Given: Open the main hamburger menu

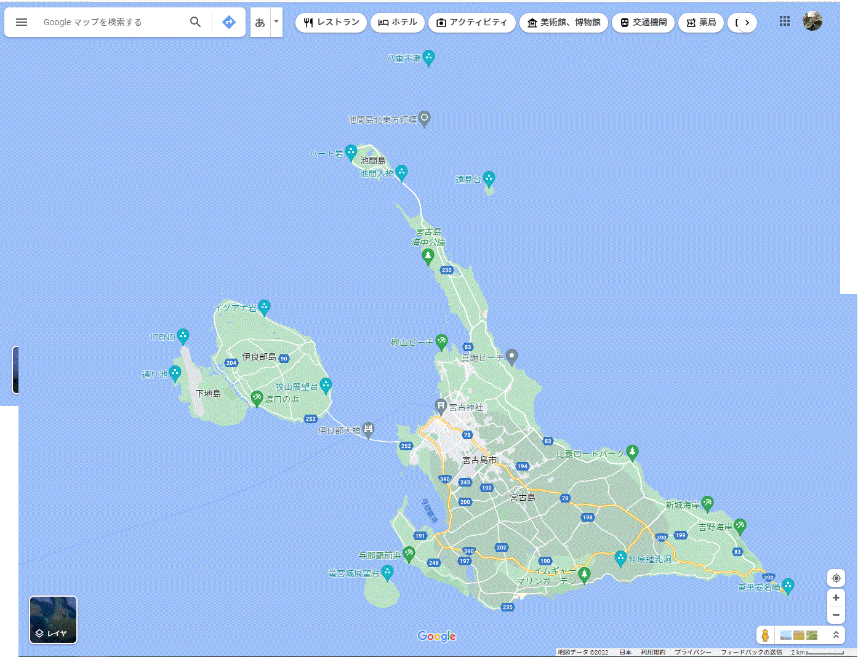Looking at the screenshot, I should tap(22, 22).
